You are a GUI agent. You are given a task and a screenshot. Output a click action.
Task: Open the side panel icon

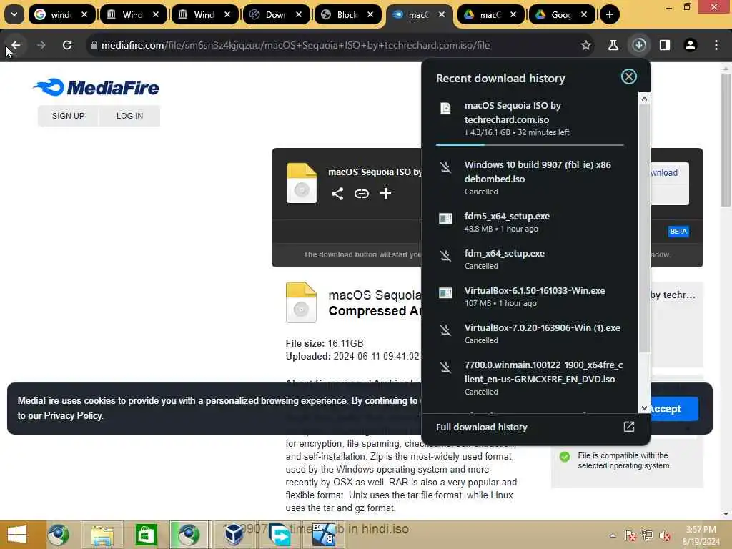[665, 45]
